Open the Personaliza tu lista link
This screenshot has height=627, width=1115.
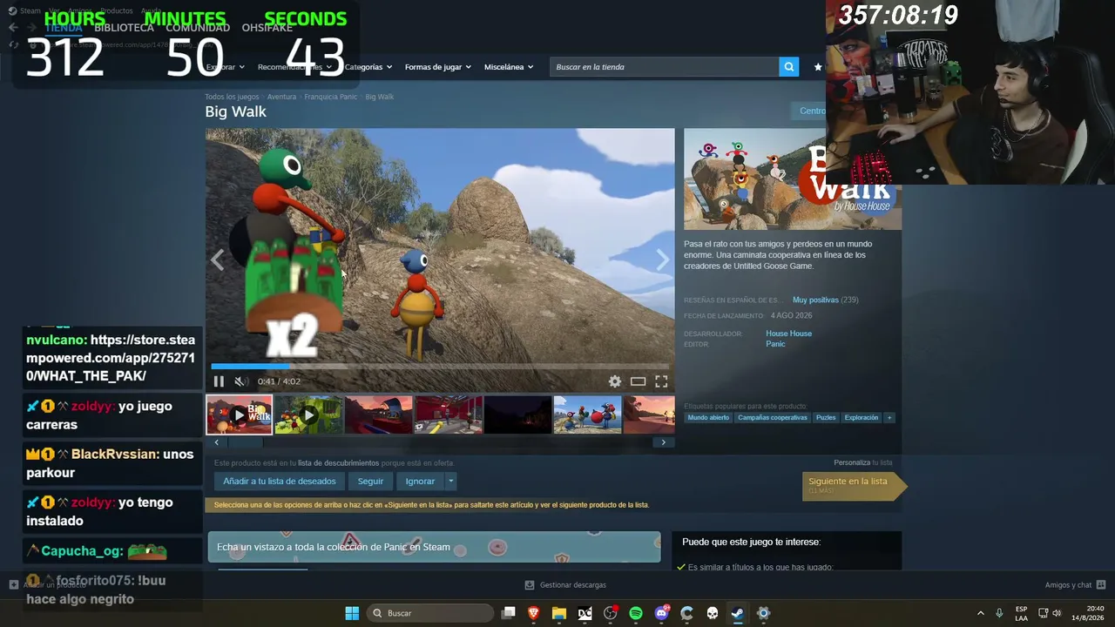click(x=862, y=462)
